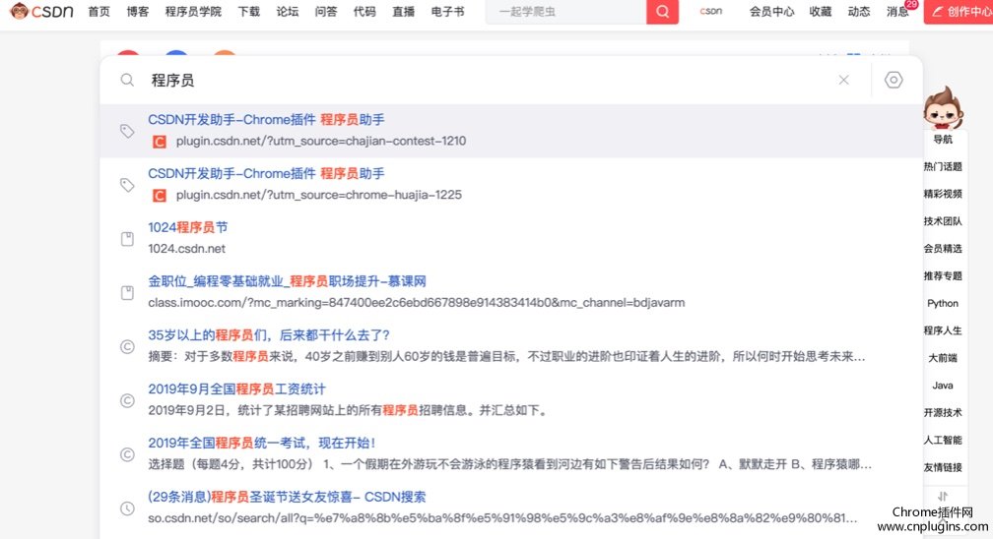Click clock history icon beside 程序员圣诞节 result
Image resolution: width=993 pixels, height=539 pixels.
(x=127, y=508)
